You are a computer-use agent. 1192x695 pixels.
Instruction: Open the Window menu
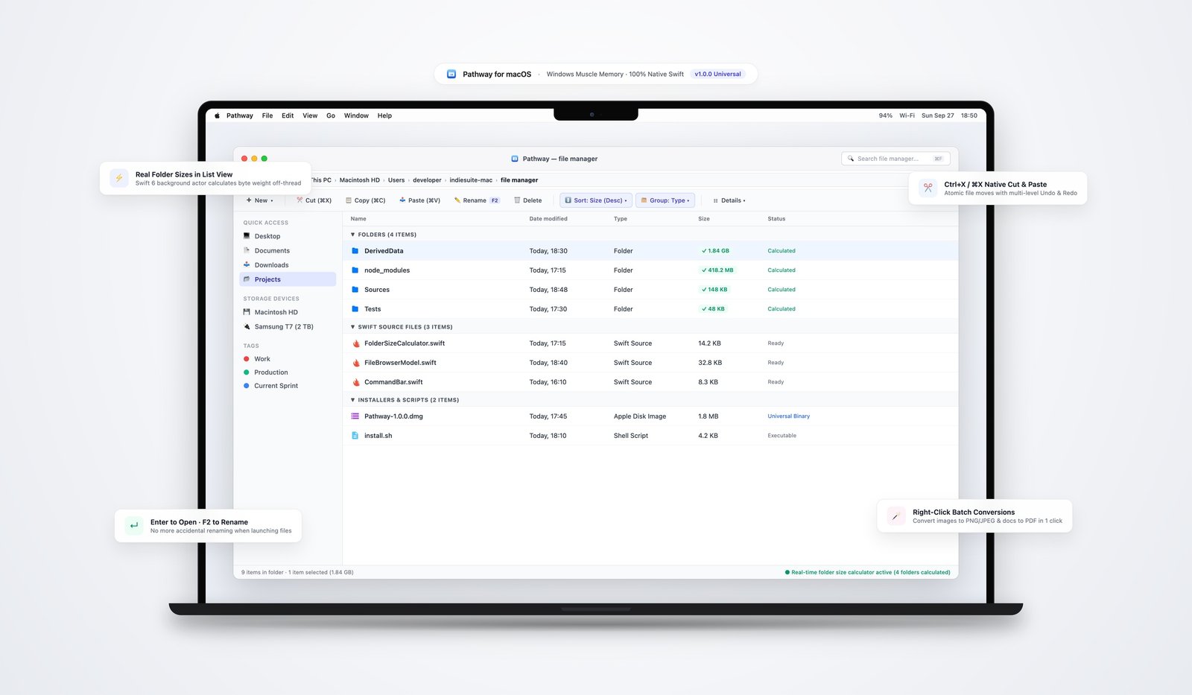tap(356, 115)
